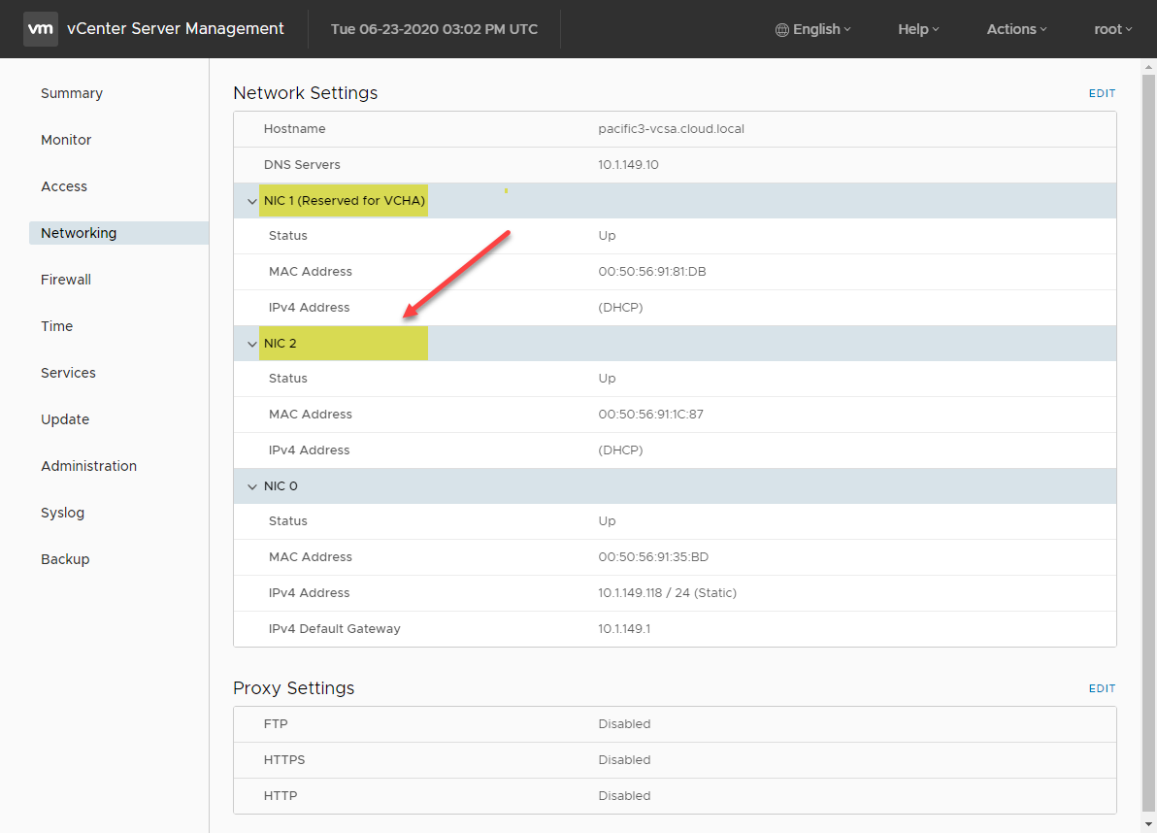Image resolution: width=1157 pixels, height=833 pixels.
Task: Select MAC address 00:50:56:91:81:DB
Action: [651, 272]
